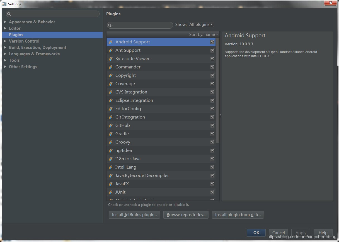Click the plugin list vertical scrollbar
The image size is (339, 242).
[x=218, y=90]
